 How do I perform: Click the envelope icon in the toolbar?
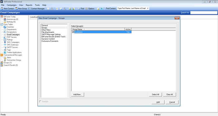(48, 9)
